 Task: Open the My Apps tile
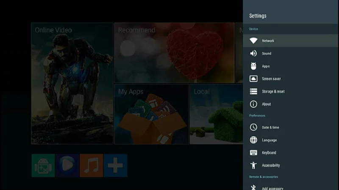coord(151,114)
